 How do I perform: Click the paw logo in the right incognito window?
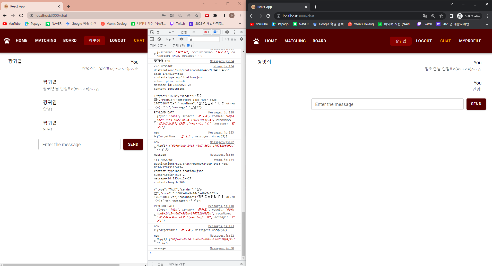click(256, 41)
